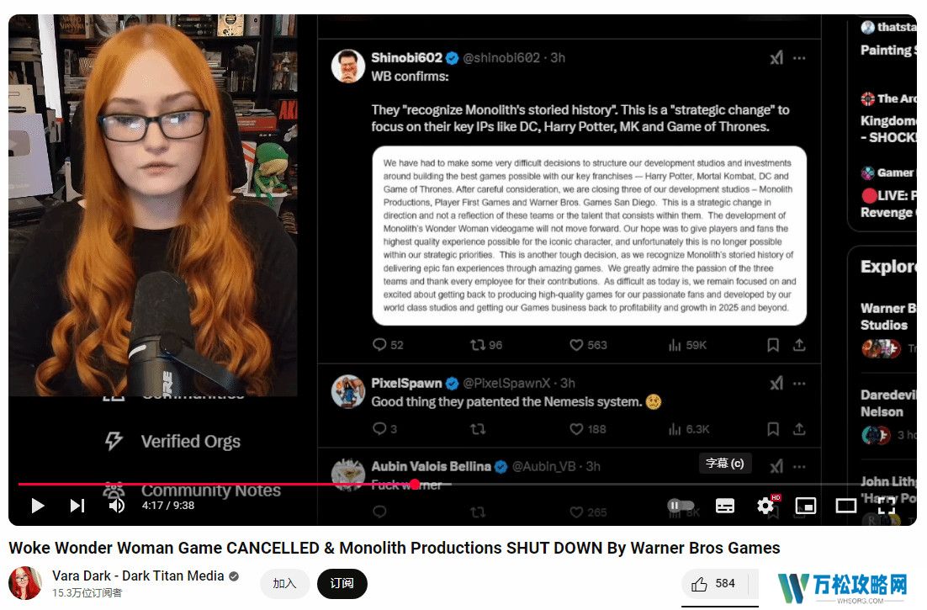Skip to the next video
This screenshot has height=610, width=927.
(x=77, y=506)
